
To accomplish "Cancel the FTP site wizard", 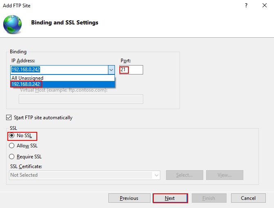I will tap(248, 198).
